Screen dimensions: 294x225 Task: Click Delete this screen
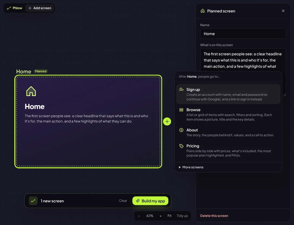click(x=214, y=216)
